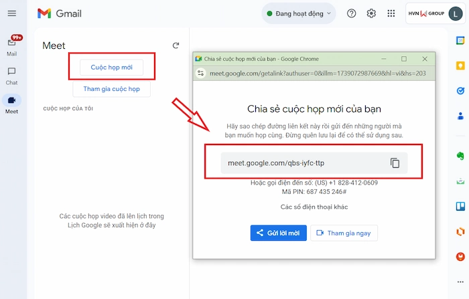This screenshot has height=299, width=469.
Task: Open 'Các số điện thoại khác' link
Action: [314, 207]
